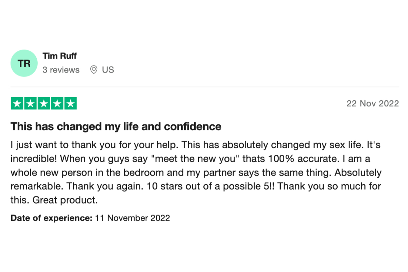Click the review date 22 Nov 2022
Image resolution: width=408 pixels, height=272 pixels.
(372, 104)
